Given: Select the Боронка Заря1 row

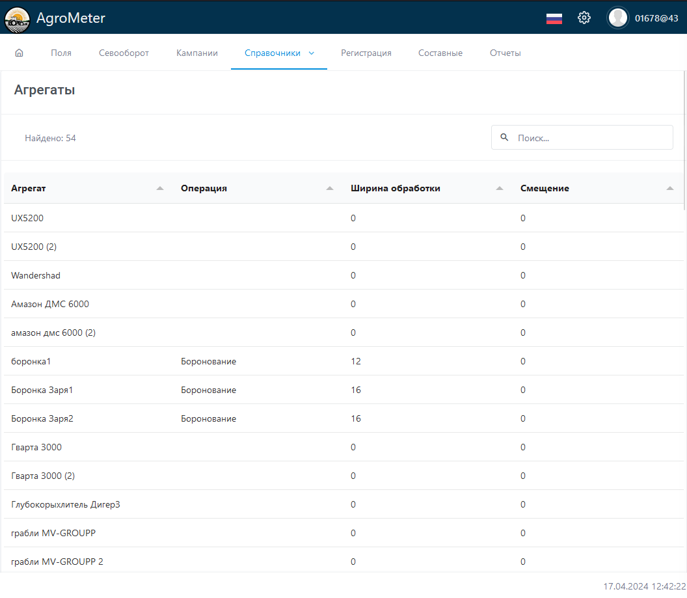Looking at the screenshot, I should (x=42, y=390).
